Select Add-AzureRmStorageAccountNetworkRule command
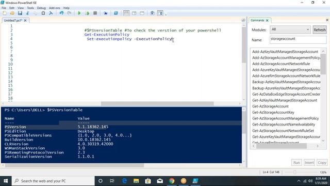 [286, 76]
